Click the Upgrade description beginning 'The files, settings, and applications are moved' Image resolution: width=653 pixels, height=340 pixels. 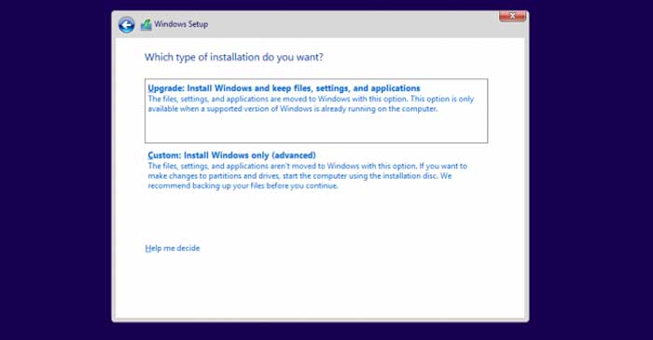click(311, 104)
